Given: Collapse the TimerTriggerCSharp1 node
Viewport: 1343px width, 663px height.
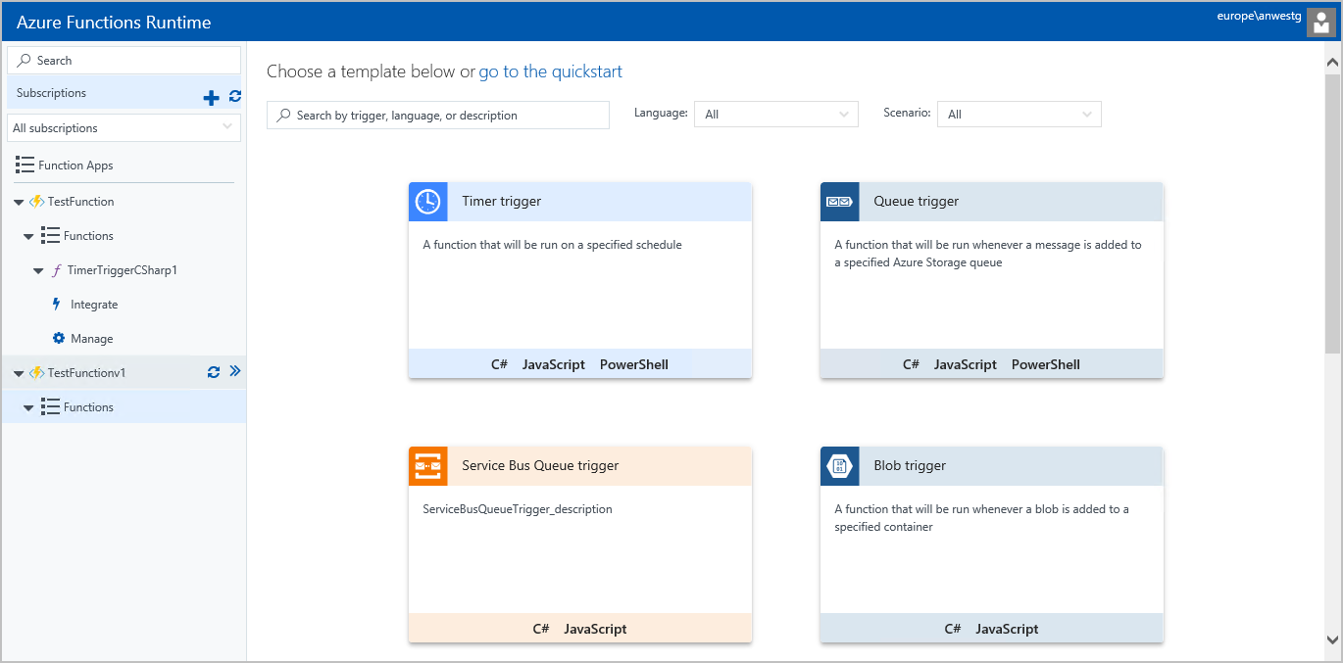Looking at the screenshot, I should click(38, 270).
